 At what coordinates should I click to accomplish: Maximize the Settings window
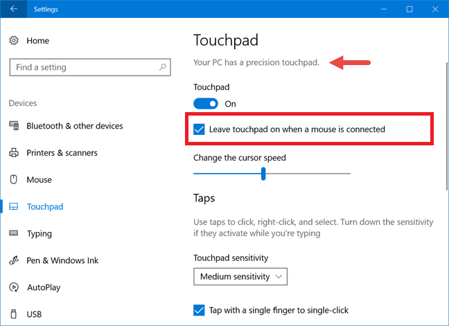410,9
